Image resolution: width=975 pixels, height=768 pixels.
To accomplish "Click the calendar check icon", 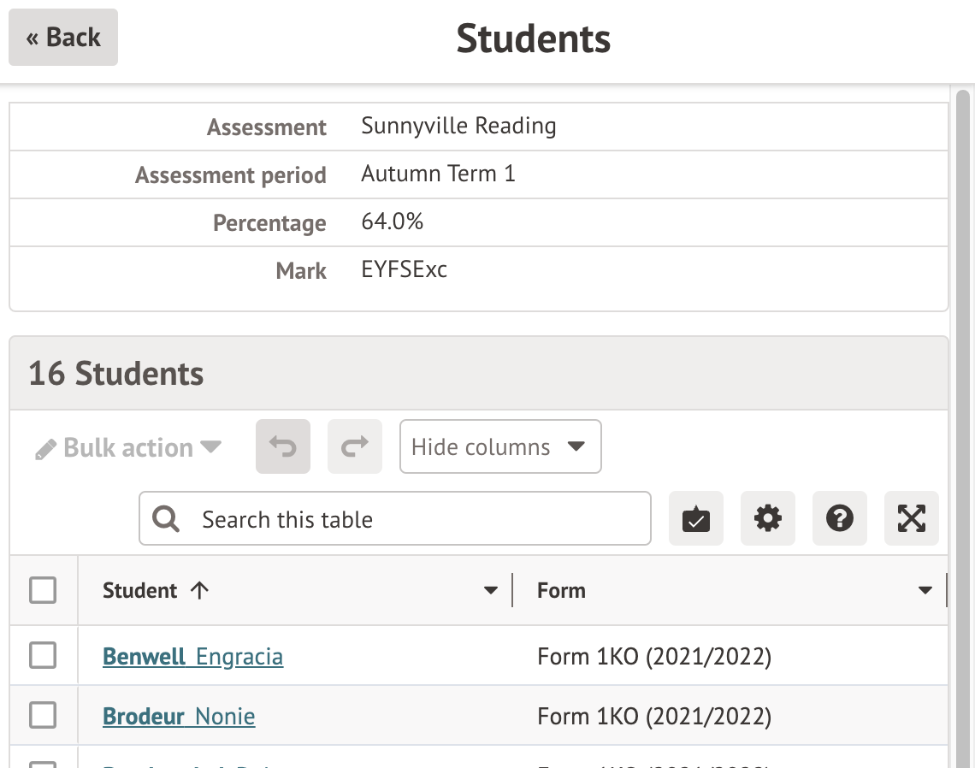I will [695, 518].
